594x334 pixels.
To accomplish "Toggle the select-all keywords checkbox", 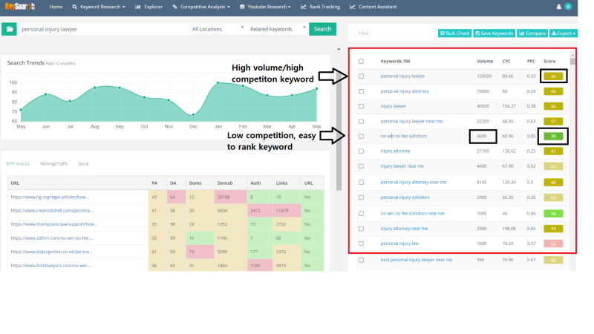I will pos(361,61).
